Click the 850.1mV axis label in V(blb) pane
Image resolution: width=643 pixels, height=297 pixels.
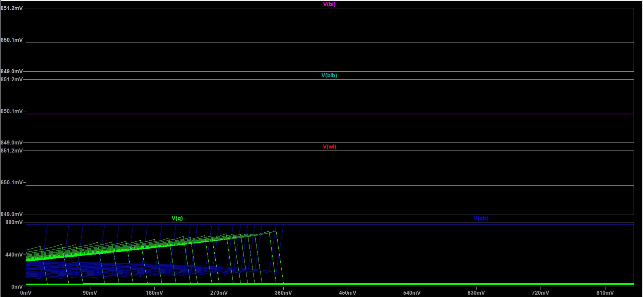click(x=12, y=111)
